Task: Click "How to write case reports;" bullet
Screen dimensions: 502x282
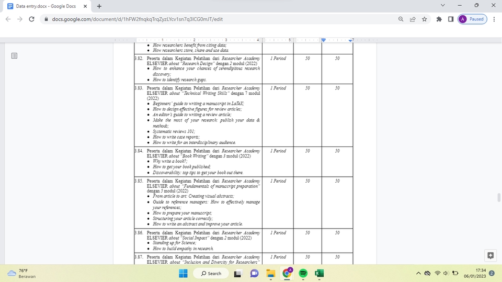Action: tap(176, 137)
